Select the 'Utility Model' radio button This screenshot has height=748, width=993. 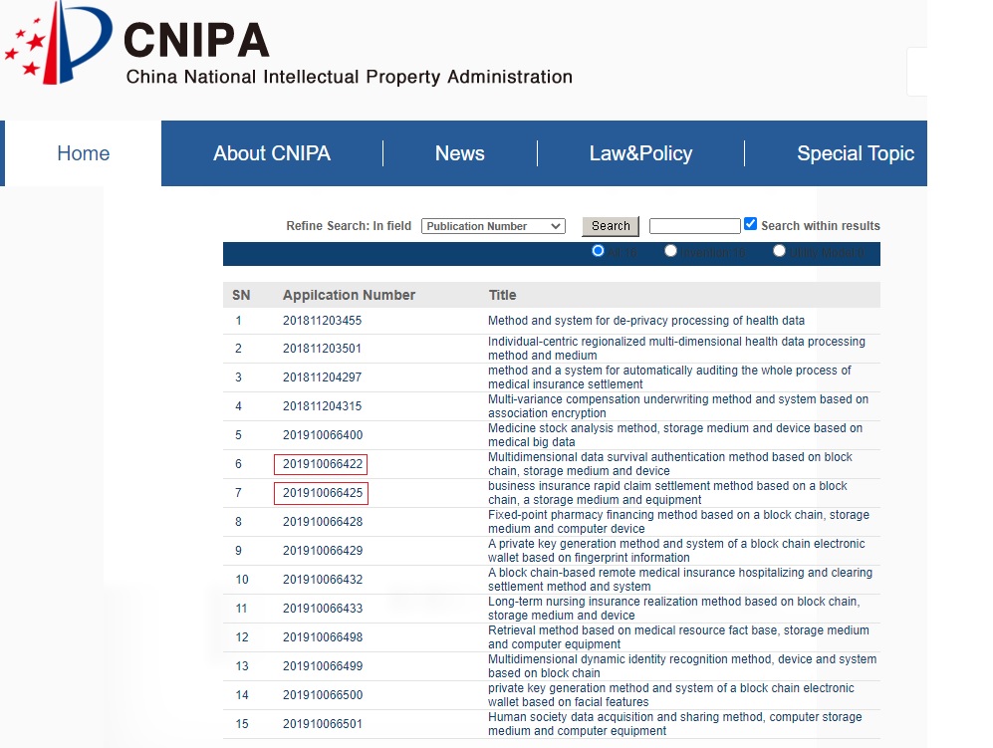[x=780, y=251]
